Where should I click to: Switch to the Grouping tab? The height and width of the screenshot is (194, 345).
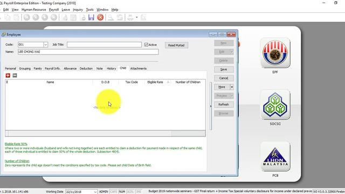tap(25, 68)
